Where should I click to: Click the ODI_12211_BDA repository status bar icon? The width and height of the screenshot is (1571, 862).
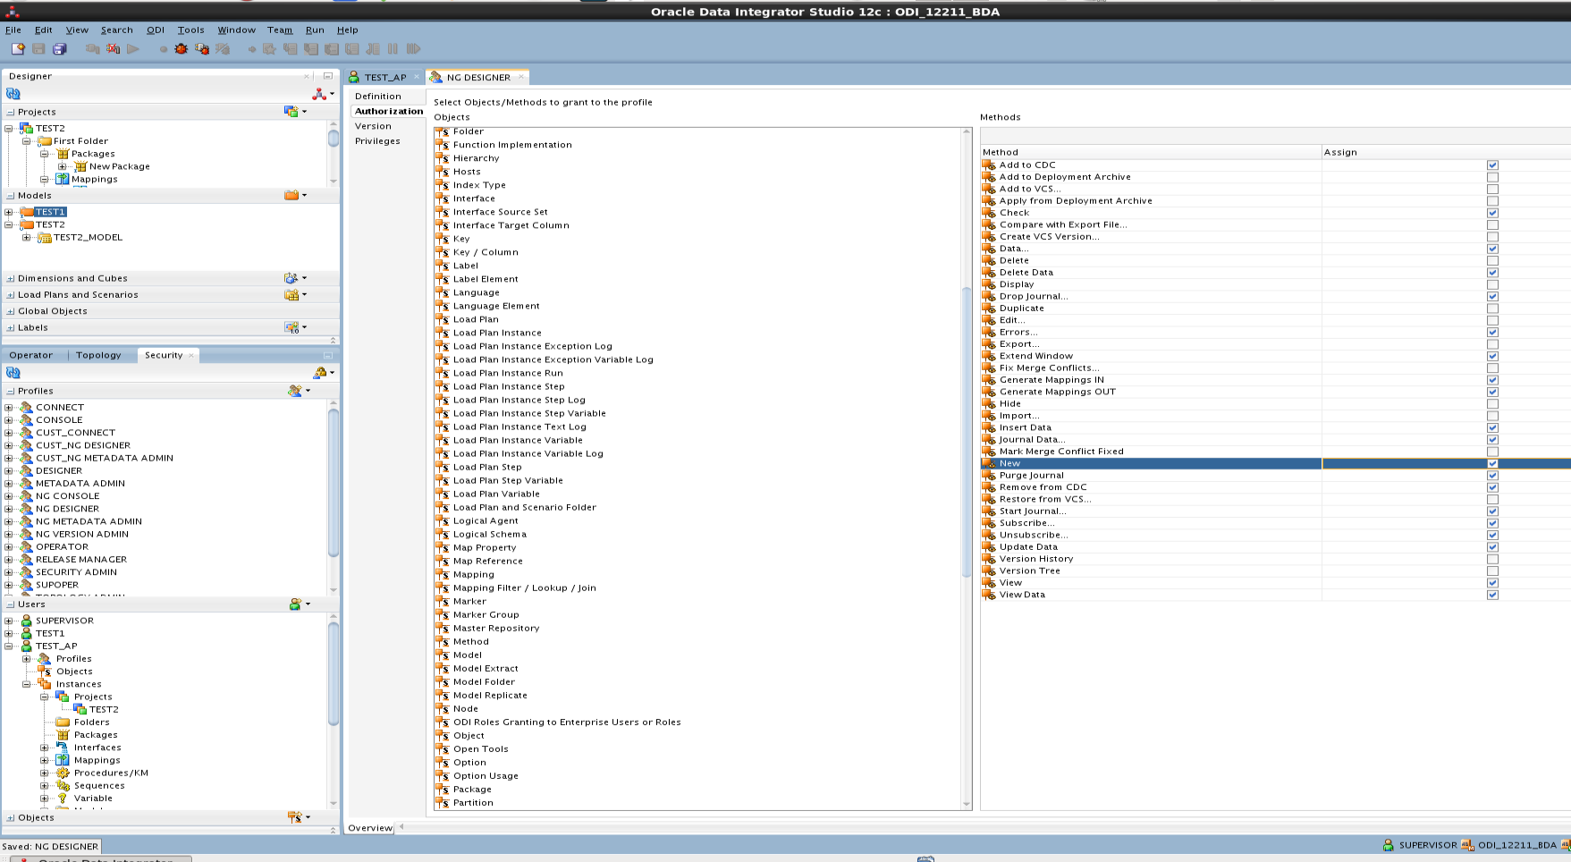1467,845
